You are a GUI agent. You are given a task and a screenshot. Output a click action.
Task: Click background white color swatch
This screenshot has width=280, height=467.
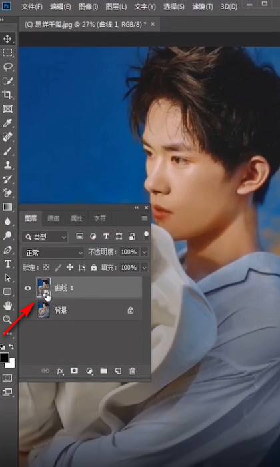click(x=11, y=364)
